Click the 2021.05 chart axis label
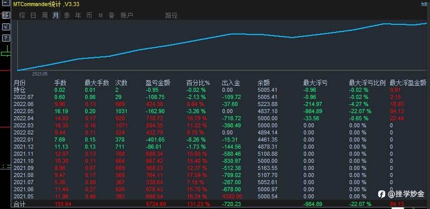Screen dimensions: 430x209 click(40, 74)
